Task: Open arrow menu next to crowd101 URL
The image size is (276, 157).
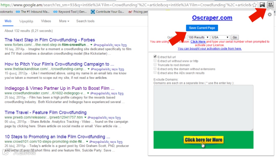Action: (87, 141)
